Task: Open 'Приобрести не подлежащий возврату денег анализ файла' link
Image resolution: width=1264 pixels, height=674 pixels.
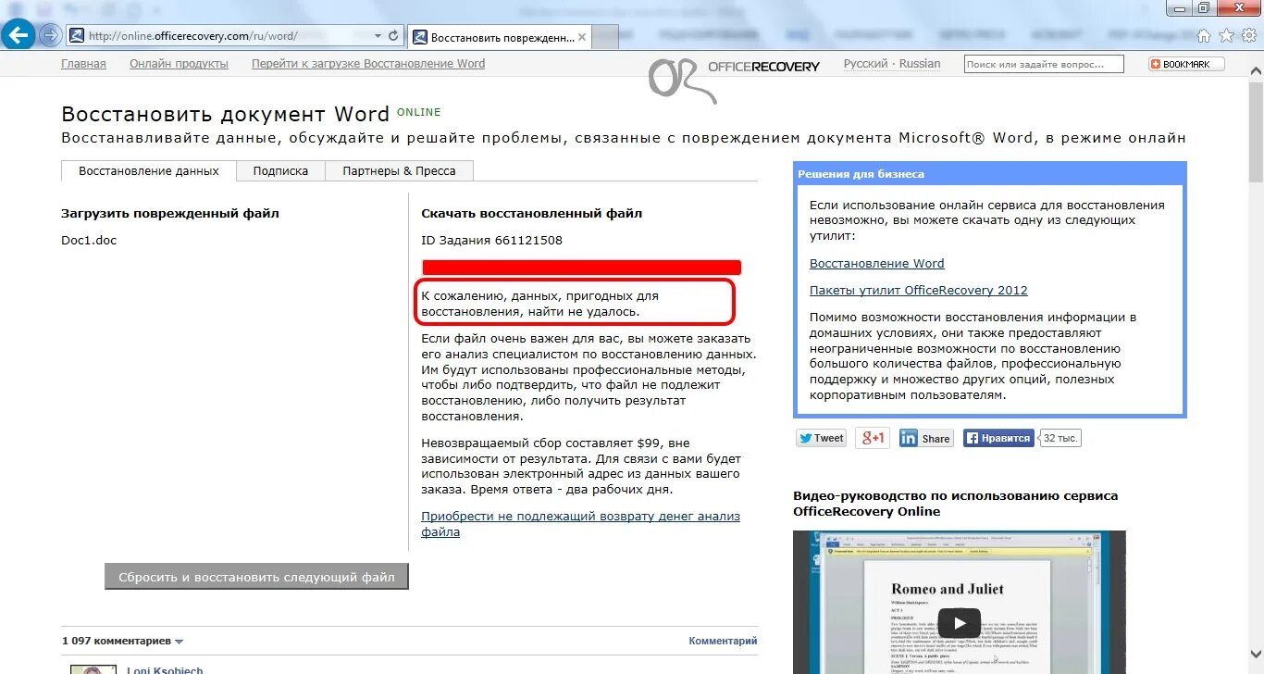Action: [580, 524]
